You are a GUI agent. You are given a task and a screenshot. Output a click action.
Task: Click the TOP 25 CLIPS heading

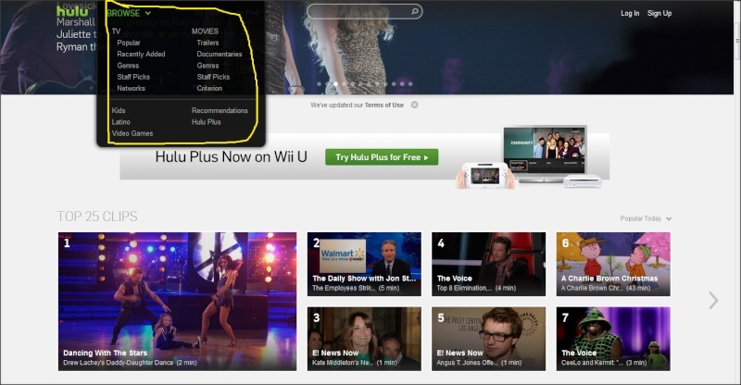(97, 217)
